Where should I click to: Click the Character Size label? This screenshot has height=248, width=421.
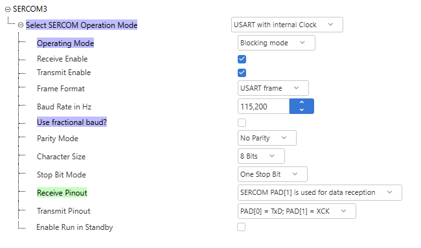tap(62, 157)
